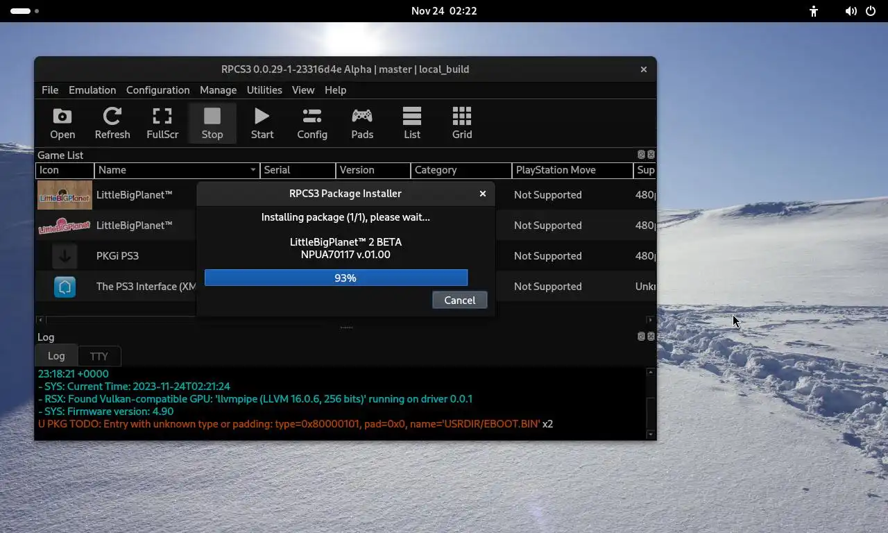Close the Game List panel
The width and height of the screenshot is (888, 533).
pos(651,155)
